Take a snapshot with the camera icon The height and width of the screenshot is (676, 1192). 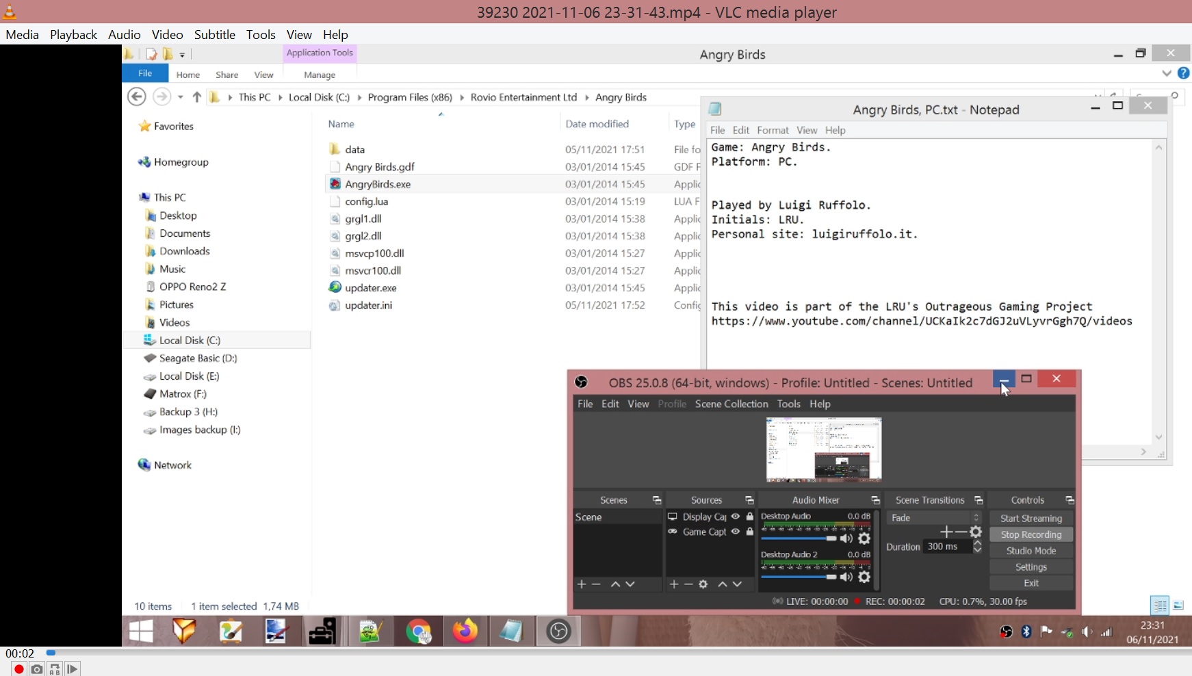tap(37, 668)
